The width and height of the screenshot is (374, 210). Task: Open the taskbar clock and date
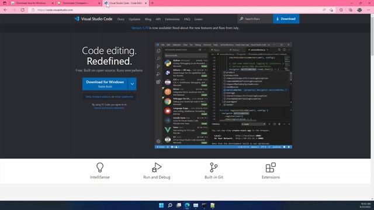point(365,205)
